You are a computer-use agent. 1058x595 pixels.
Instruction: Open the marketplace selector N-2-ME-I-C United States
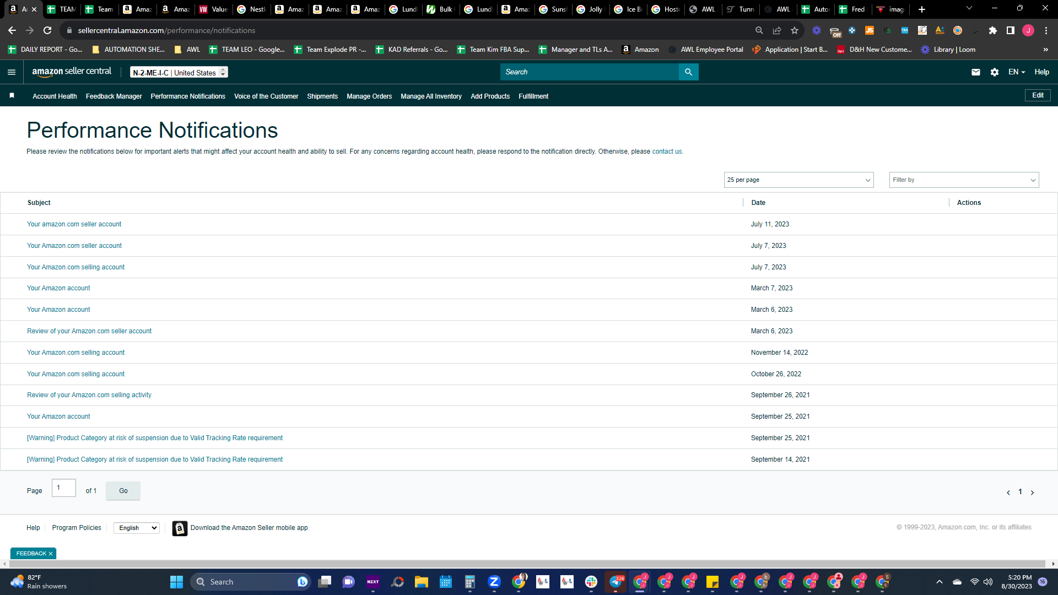coord(179,72)
